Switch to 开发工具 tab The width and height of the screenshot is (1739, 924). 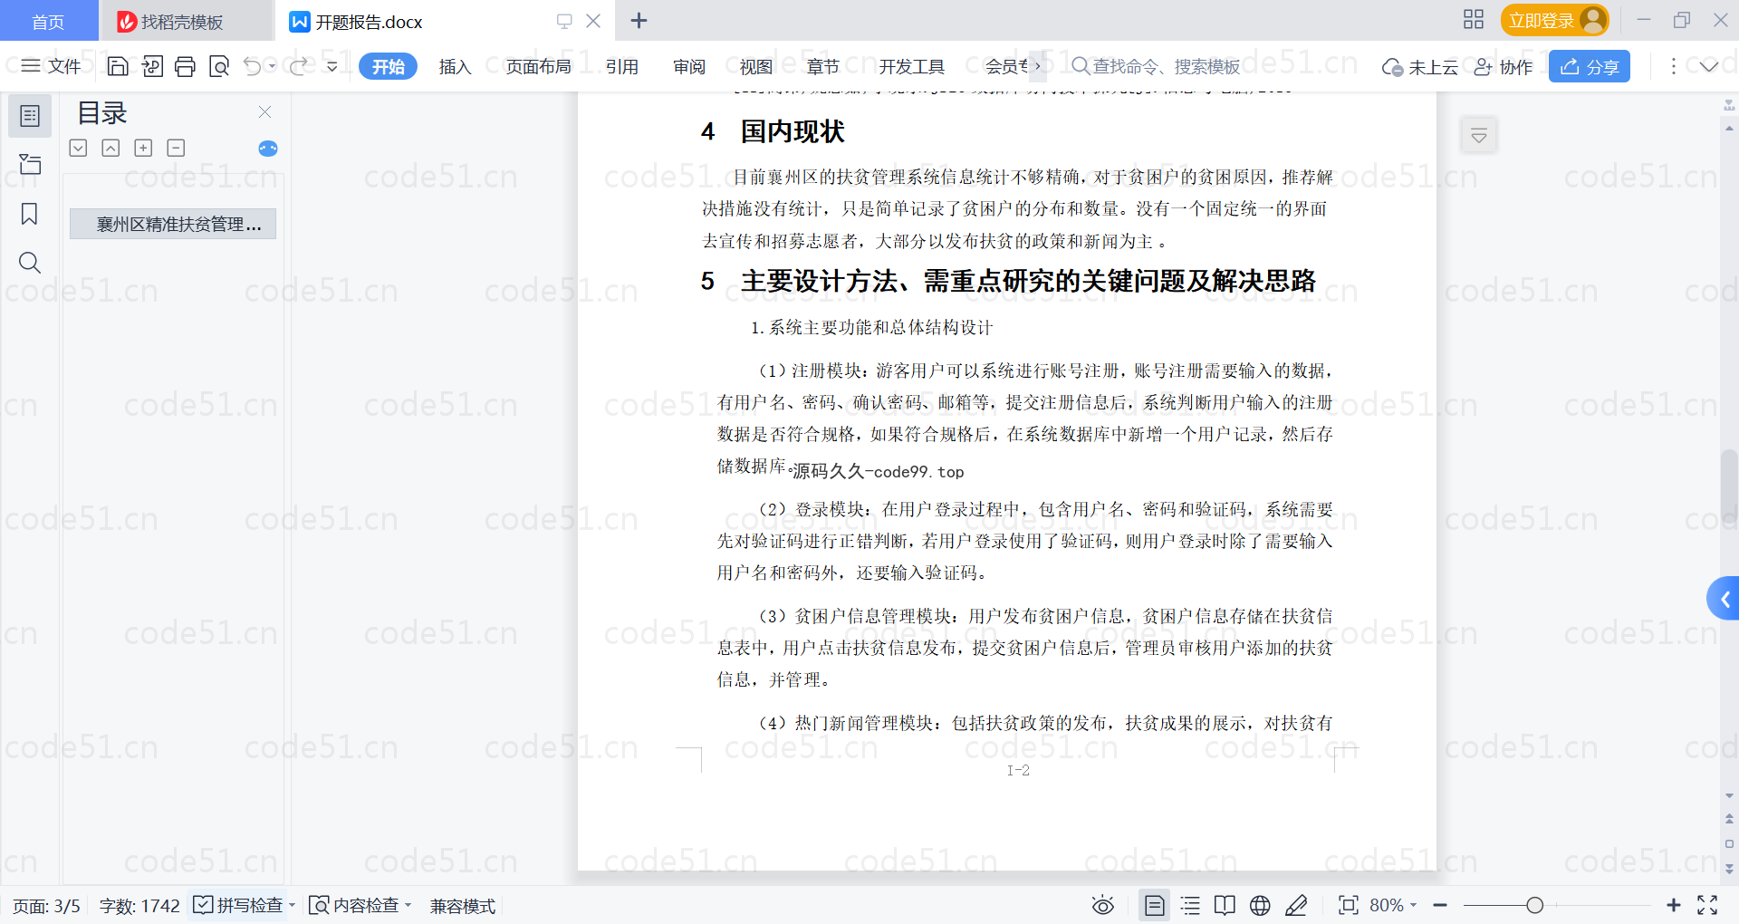[911, 66]
